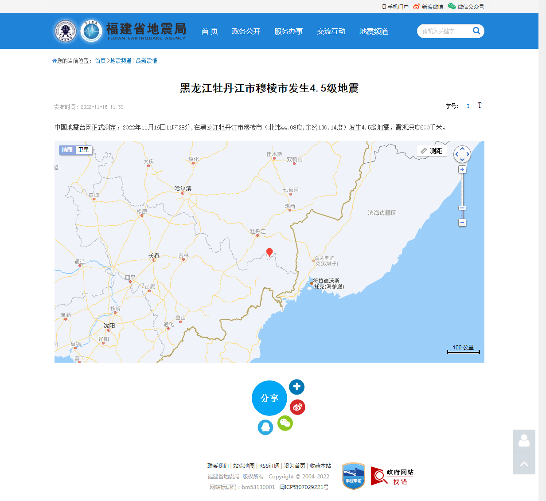Click the red earthquake epicenter marker
Viewport: 546px width, 501px height.
coord(269,252)
